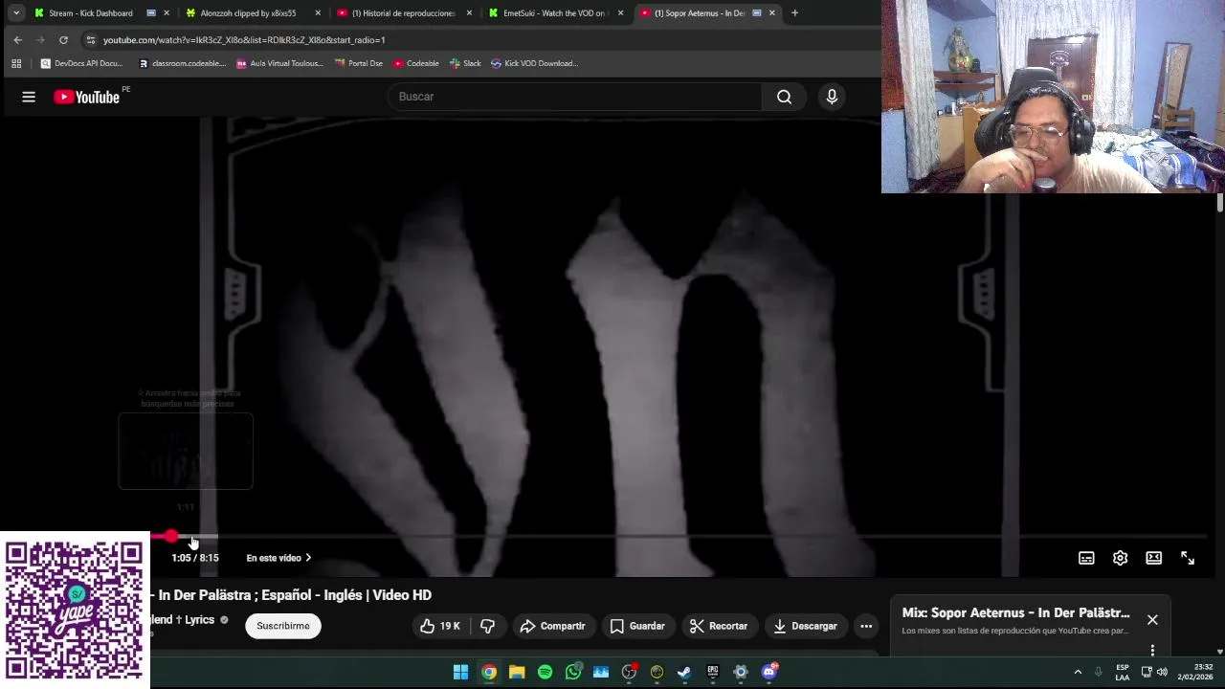Toggle cinema mode in the player
The width and height of the screenshot is (1225, 689).
(x=1153, y=558)
